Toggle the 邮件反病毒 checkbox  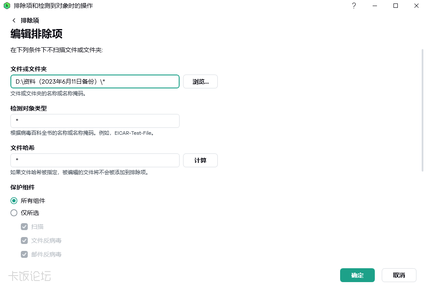tap(24, 254)
